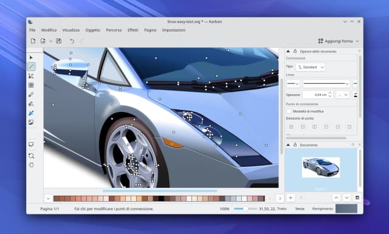Open the Visualizza menu
The image size is (389, 234).
71,30
